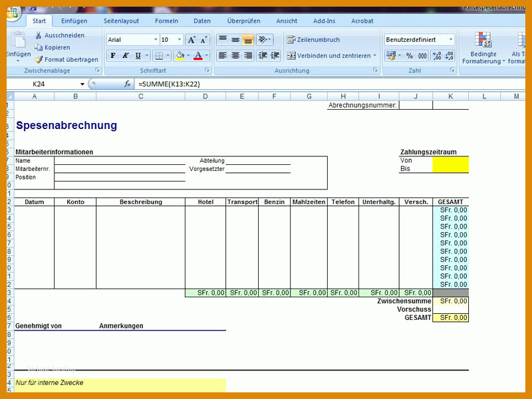The width and height of the screenshot is (532, 399).
Task: Click the increase indent icon
Action: [x=275, y=56]
